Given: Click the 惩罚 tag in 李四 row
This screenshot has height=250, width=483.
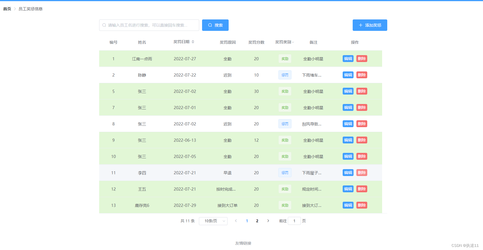Looking at the screenshot, I should (285, 173).
